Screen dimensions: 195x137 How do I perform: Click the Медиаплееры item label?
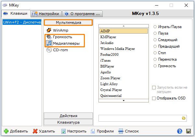66,43
